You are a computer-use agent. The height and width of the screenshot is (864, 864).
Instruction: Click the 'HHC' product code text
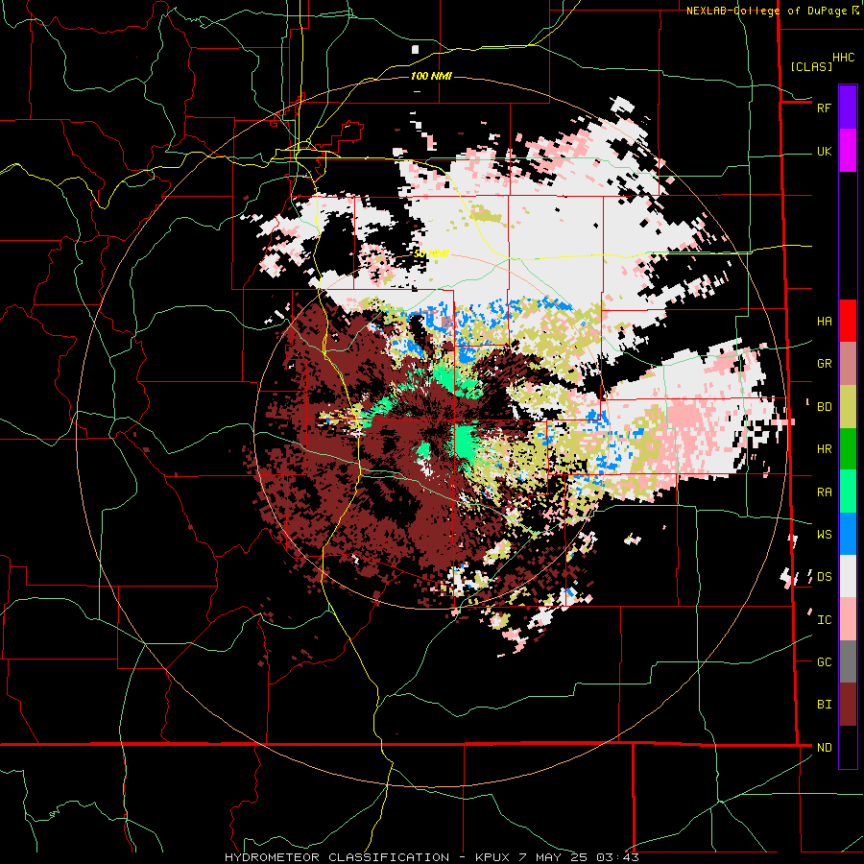843,58
